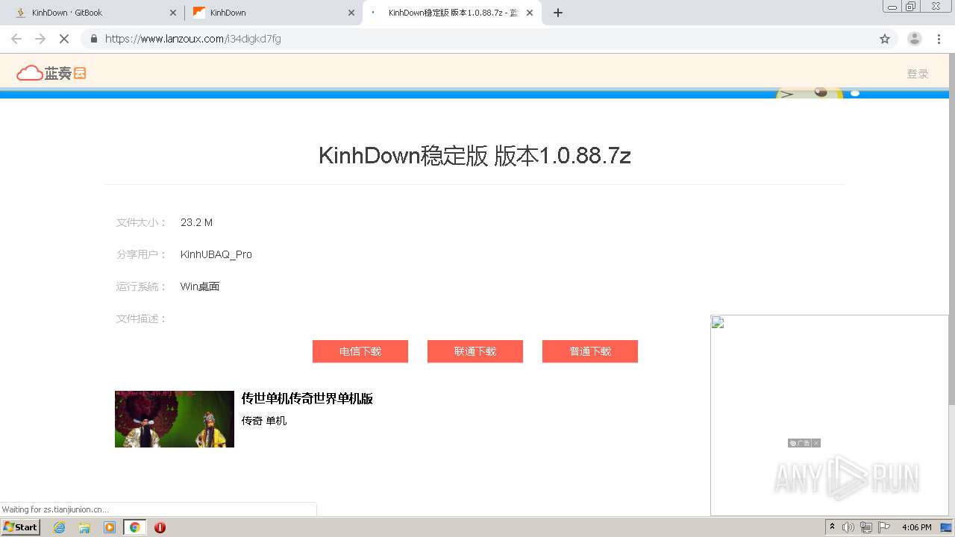
Task: Click the file size value 23.2 M
Action: [196, 222]
